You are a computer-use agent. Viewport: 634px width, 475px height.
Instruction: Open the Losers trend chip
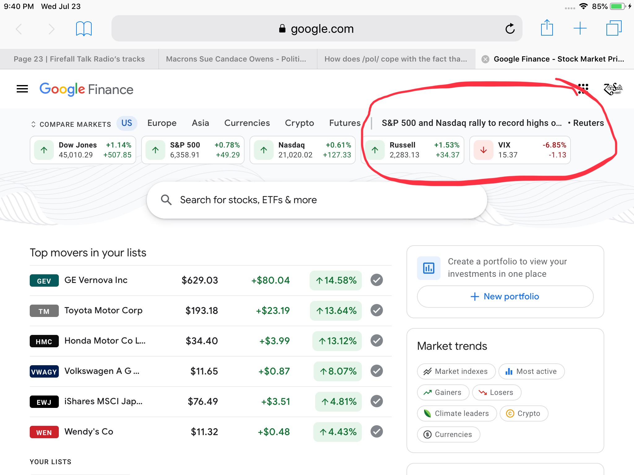click(x=497, y=392)
